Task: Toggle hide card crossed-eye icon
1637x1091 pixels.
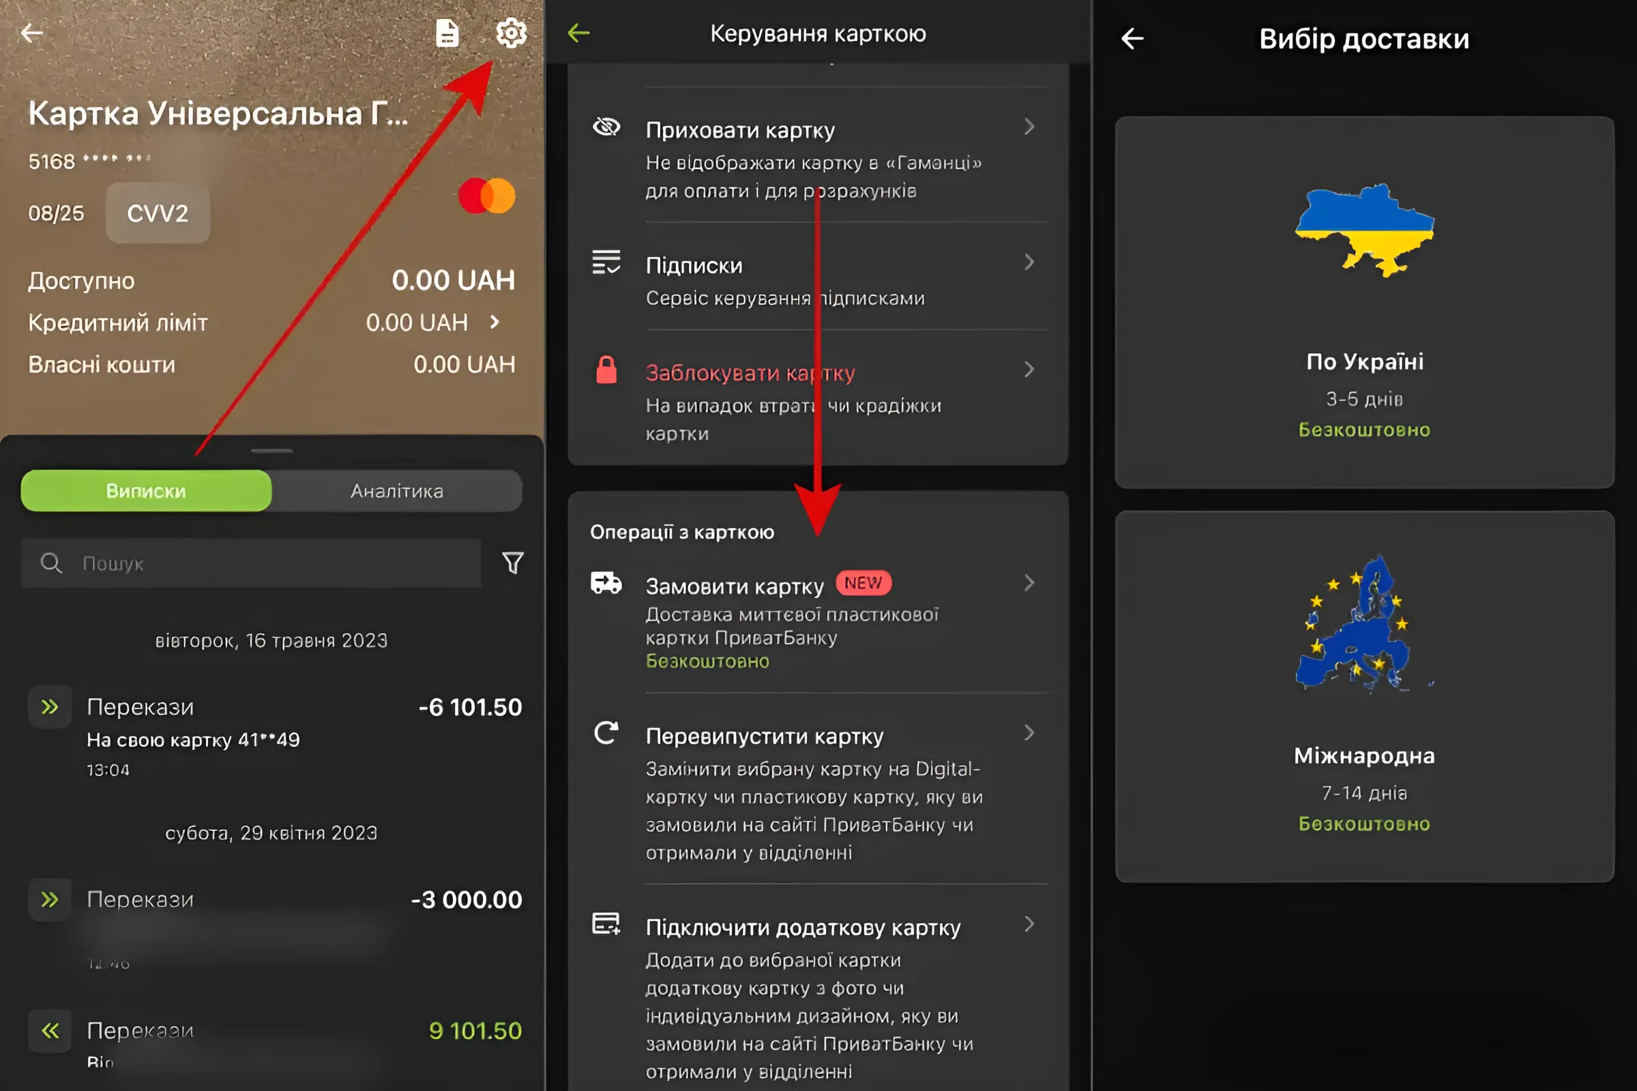Action: coord(606,128)
